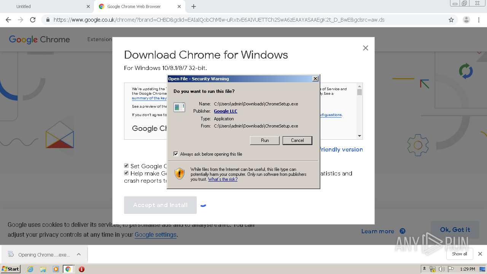Click the browser forward arrow
The width and height of the screenshot is (487, 274).
click(x=21, y=20)
